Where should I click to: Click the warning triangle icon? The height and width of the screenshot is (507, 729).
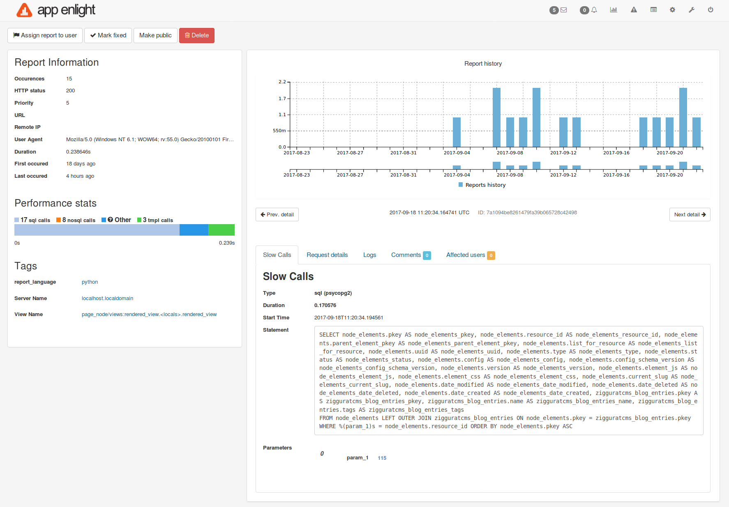pos(634,10)
